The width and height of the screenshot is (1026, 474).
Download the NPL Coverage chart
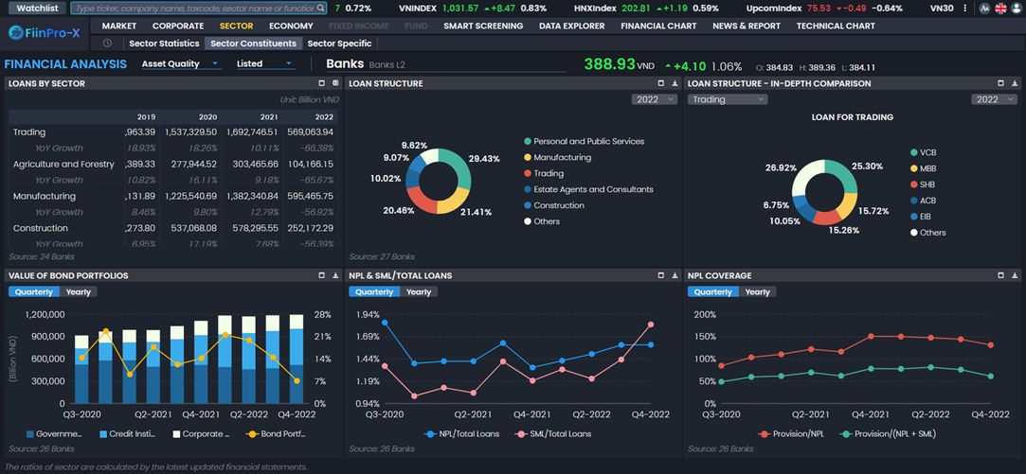click(x=1014, y=275)
